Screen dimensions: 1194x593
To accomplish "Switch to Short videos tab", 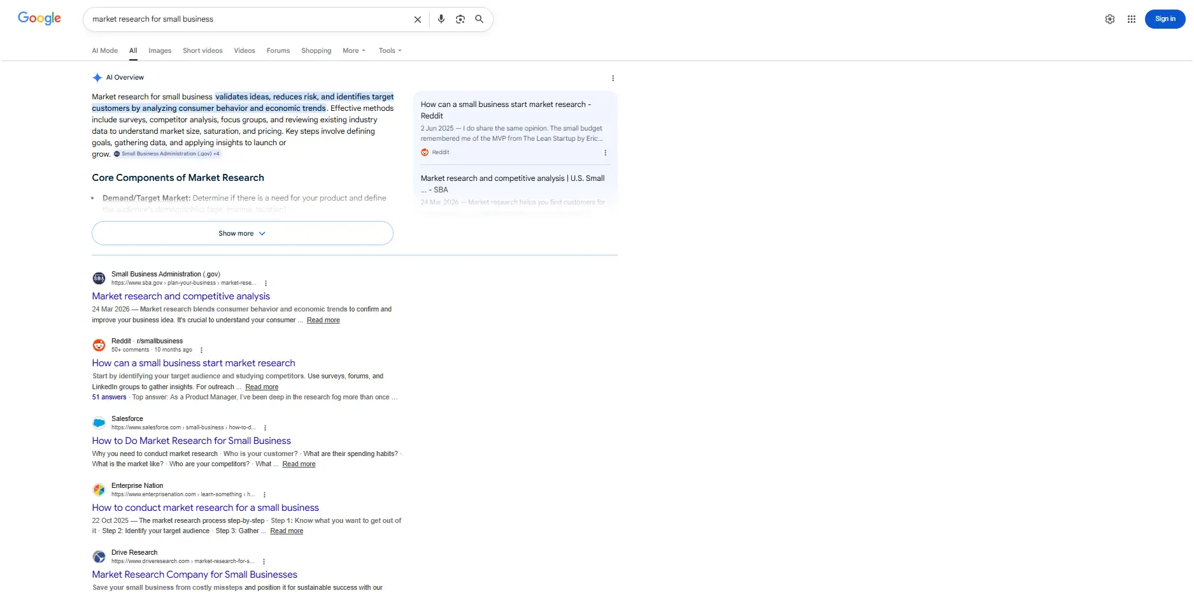I will tap(203, 51).
